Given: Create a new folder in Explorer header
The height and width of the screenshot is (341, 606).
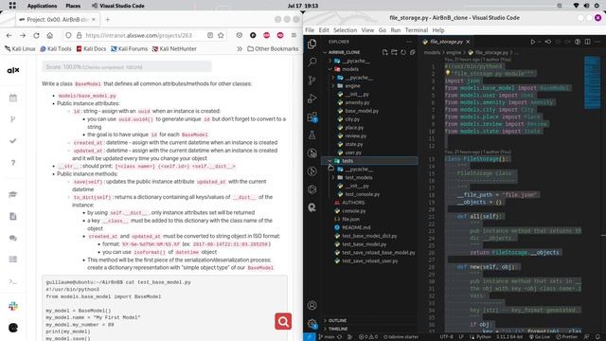Looking at the screenshot, I should pyautogui.click(x=394, y=52).
